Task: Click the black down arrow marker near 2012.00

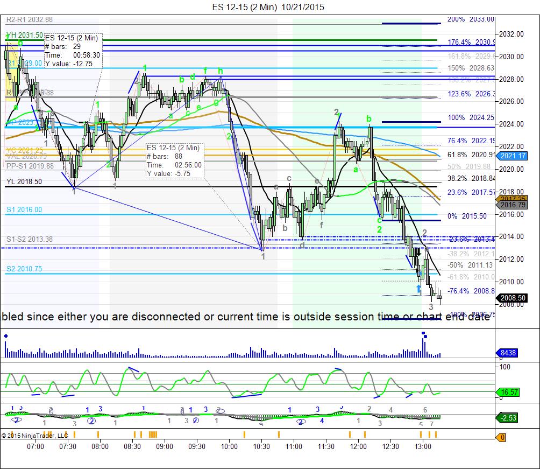Action: coord(419,252)
